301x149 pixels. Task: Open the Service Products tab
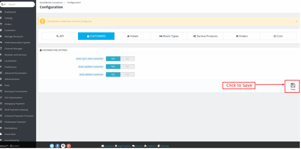205,36
